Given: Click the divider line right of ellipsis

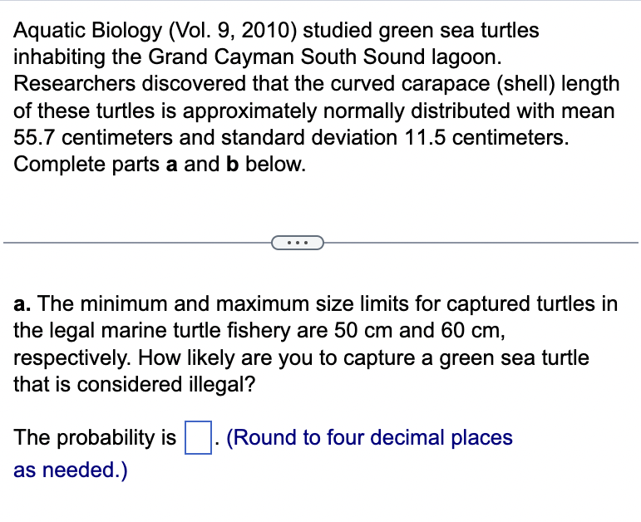Looking at the screenshot, I should pos(481,243).
